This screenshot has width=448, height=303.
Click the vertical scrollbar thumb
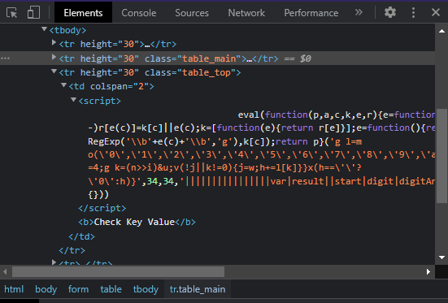tap(441, 156)
